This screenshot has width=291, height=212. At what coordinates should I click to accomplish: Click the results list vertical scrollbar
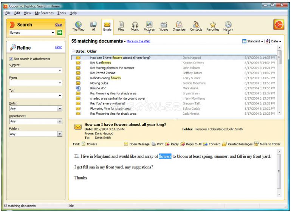[x=279, y=80]
